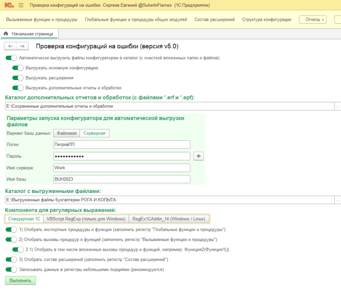Select Файловая database variant
The height and width of the screenshot is (291, 341).
click(67, 133)
